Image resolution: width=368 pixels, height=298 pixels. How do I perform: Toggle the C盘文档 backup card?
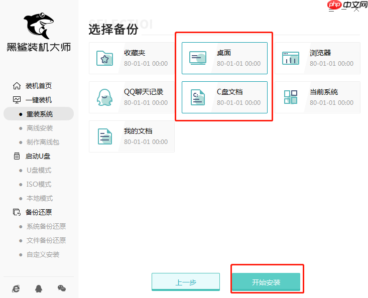pos(224,97)
